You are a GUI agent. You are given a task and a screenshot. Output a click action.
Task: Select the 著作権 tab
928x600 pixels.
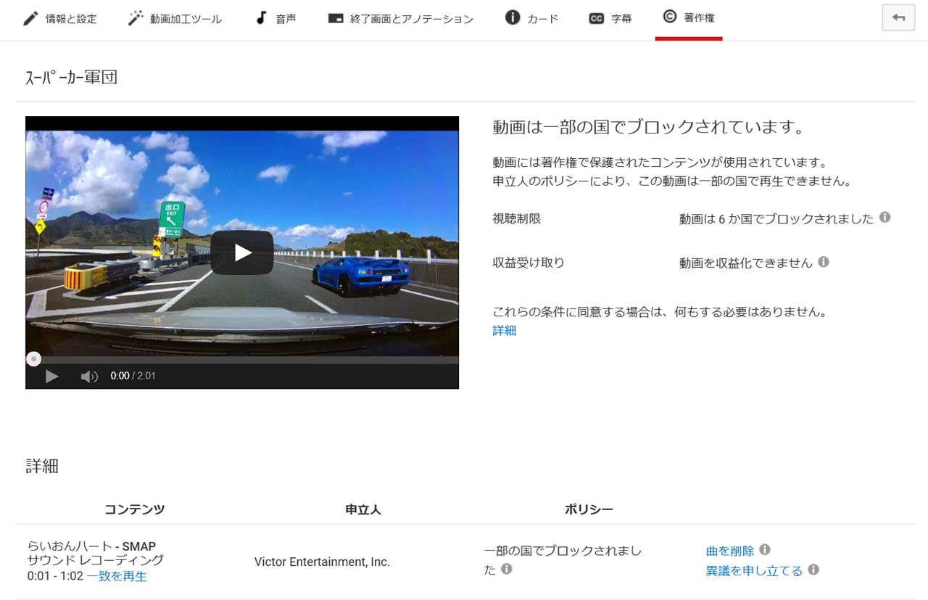pos(689,18)
